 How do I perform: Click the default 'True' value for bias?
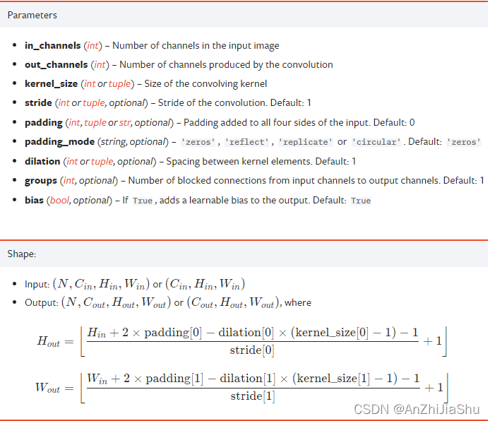pos(361,201)
